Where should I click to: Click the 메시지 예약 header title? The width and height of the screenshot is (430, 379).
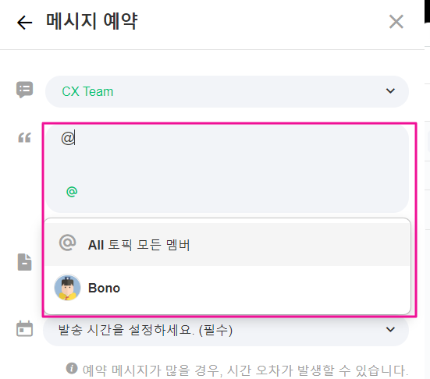91,21
